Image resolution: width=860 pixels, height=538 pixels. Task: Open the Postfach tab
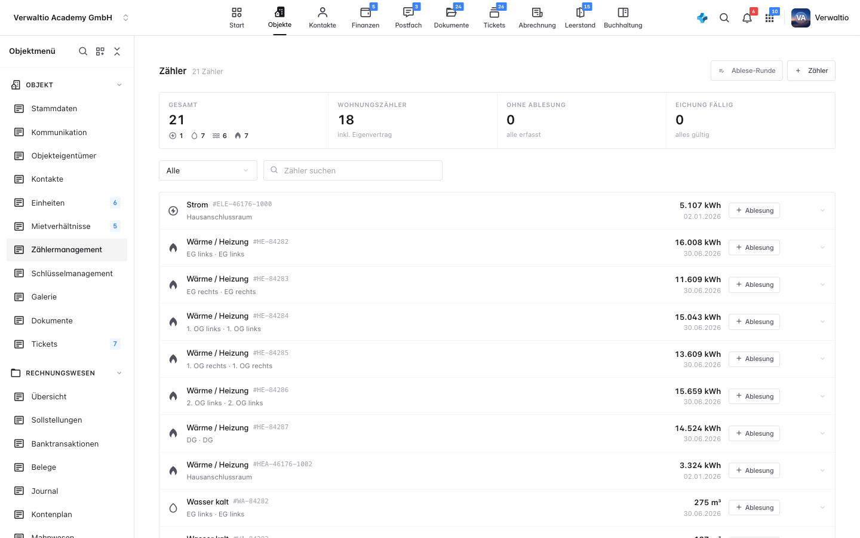[408, 18]
